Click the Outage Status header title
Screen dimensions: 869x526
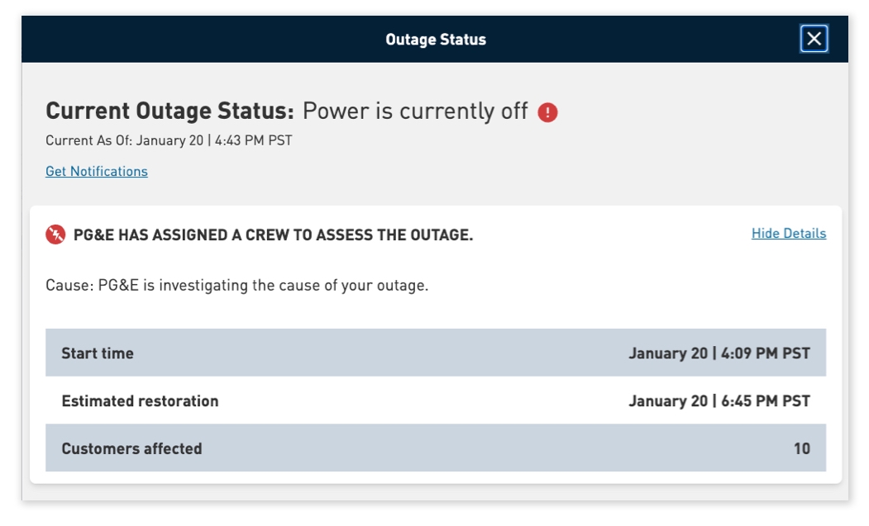pos(435,40)
